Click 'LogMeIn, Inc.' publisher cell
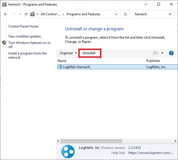 click(x=156, y=67)
